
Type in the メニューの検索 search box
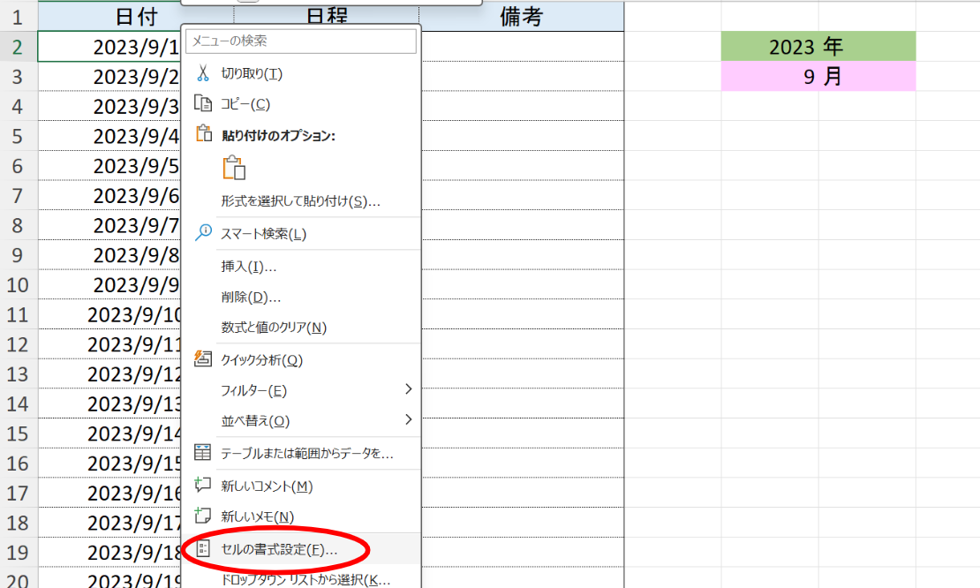pyautogui.click(x=300, y=41)
